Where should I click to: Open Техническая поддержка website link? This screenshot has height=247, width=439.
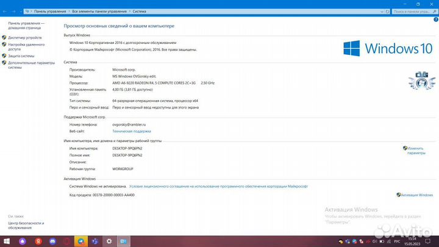(x=132, y=131)
